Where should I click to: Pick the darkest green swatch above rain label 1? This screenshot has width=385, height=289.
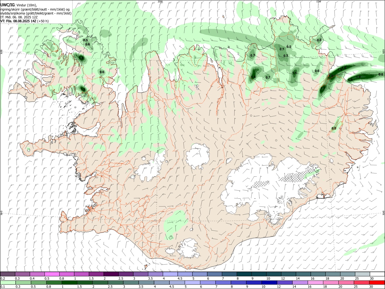pyautogui.click(x=69, y=282)
